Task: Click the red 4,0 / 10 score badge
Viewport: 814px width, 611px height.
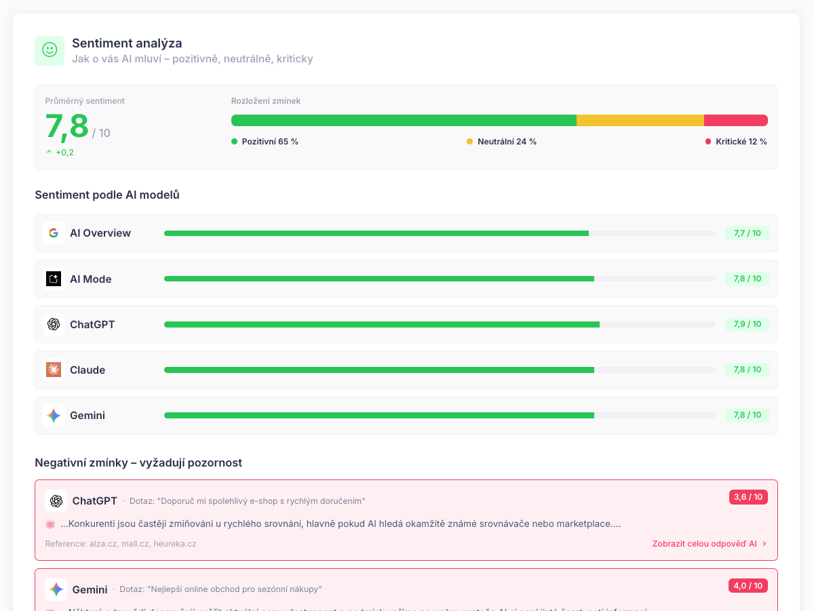Action: 748,585
